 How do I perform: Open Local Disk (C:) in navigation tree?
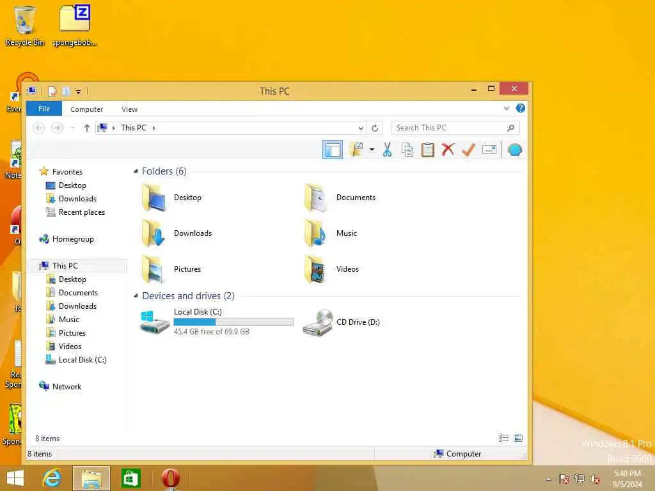pos(75,359)
